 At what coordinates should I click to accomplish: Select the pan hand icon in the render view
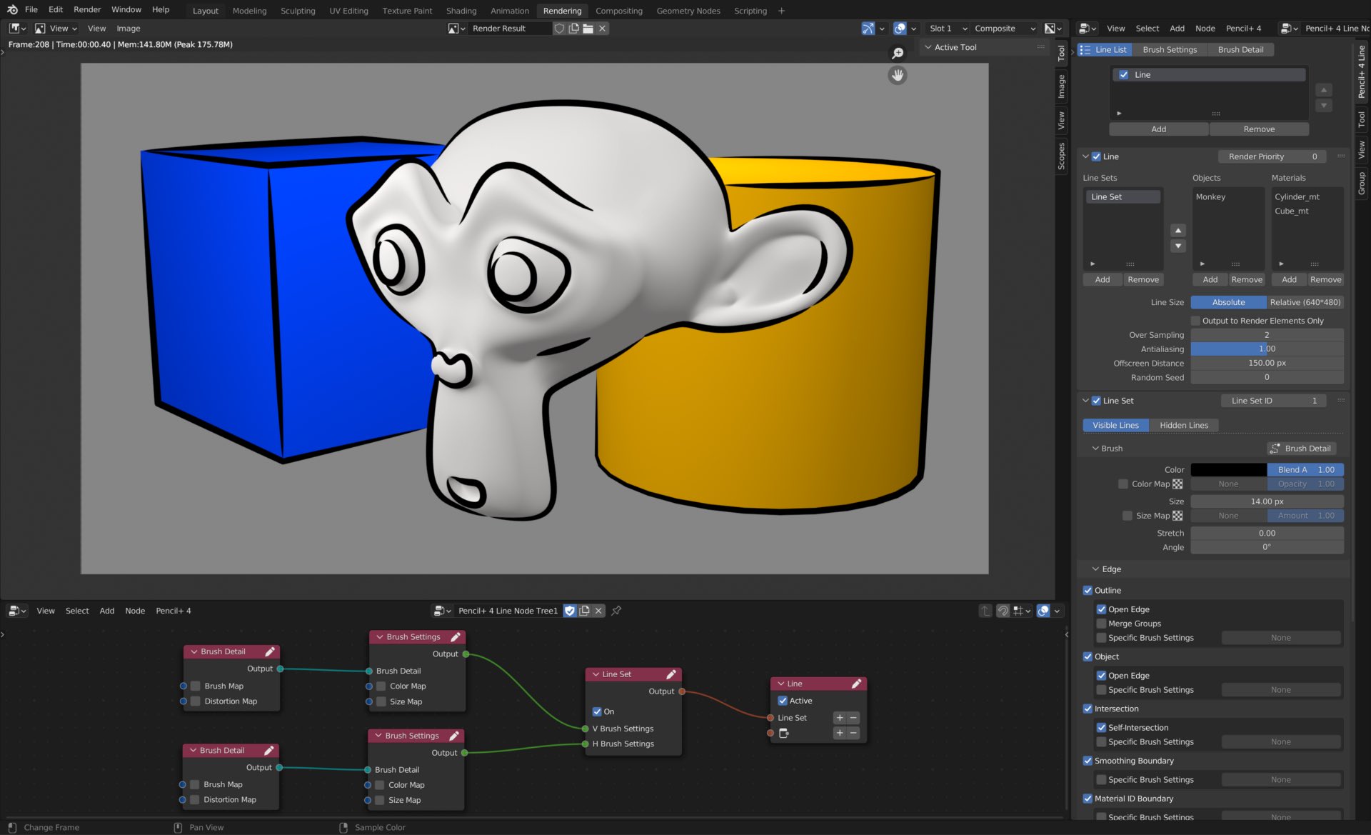tap(897, 75)
